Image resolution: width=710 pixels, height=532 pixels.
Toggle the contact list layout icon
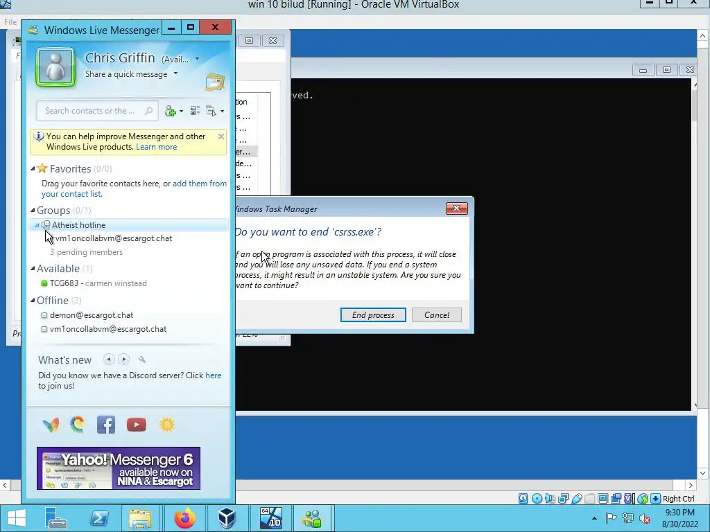click(x=195, y=111)
